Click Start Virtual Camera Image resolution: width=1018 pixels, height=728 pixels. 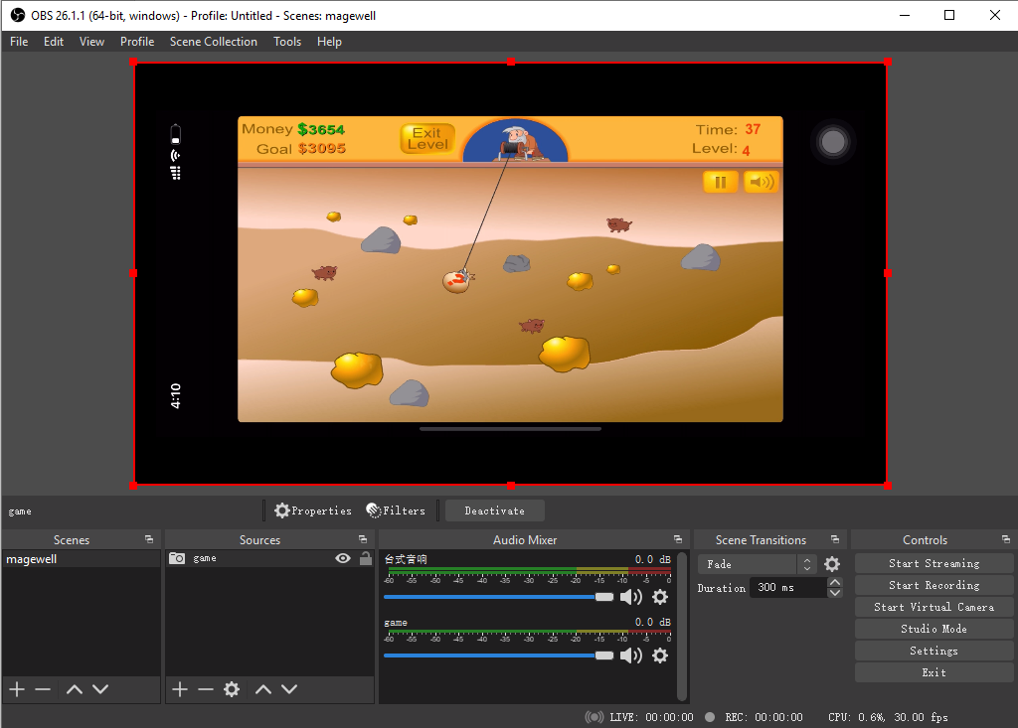(x=933, y=607)
